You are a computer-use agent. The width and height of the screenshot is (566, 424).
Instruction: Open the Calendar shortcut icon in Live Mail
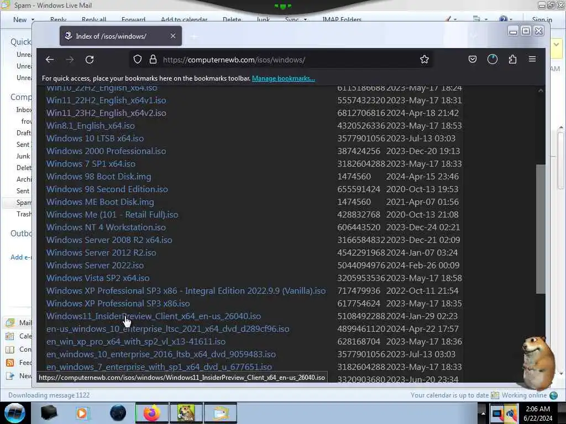[x=11, y=336]
